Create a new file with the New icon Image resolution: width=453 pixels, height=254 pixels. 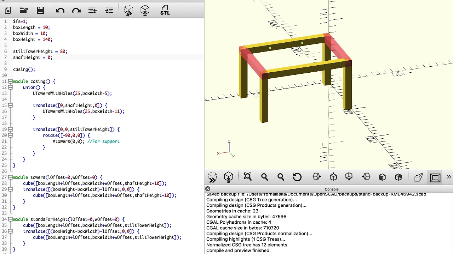click(7, 10)
